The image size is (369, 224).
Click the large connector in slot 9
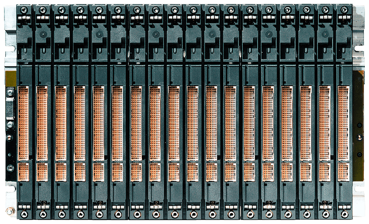[174, 123]
